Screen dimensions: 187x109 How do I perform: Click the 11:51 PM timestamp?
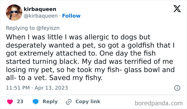pos(17,88)
